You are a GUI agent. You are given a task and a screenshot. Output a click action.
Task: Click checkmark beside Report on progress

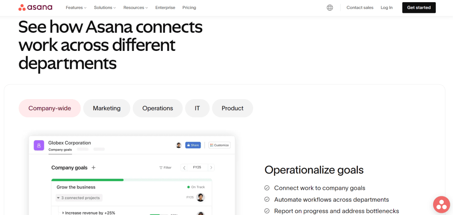point(267,211)
